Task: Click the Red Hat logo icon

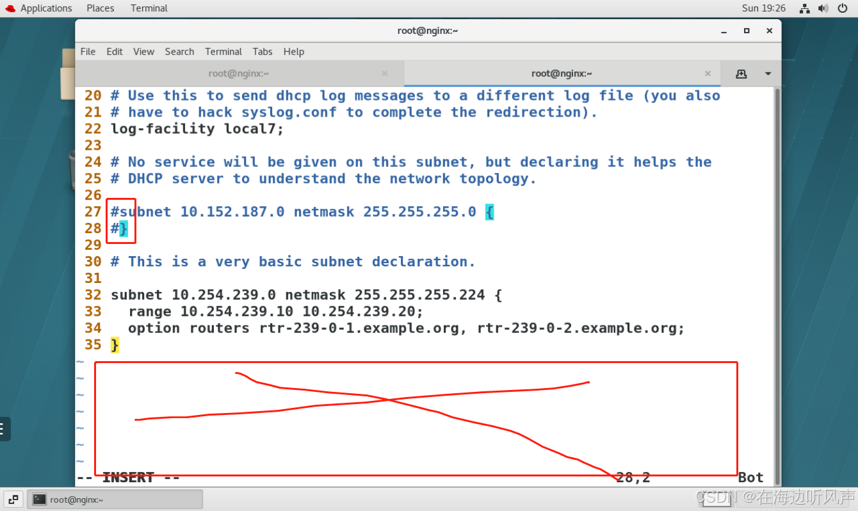Action: pos(10,8)
